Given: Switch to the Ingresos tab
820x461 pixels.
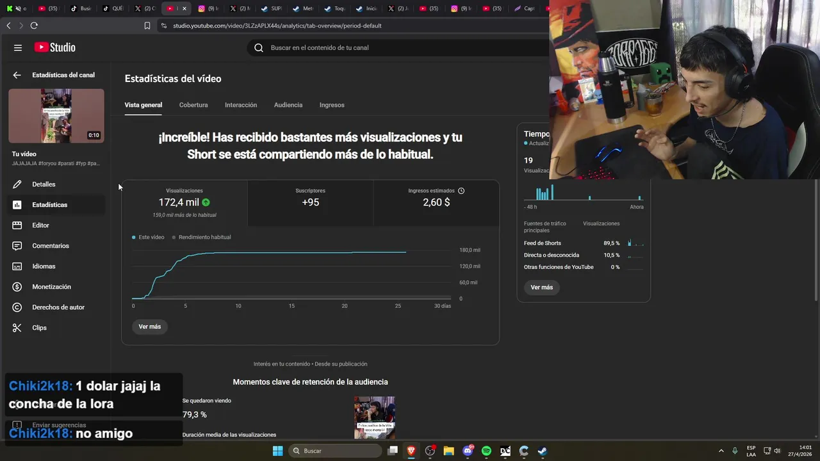Looking at the screenshot, I should [x=332, y=105].
